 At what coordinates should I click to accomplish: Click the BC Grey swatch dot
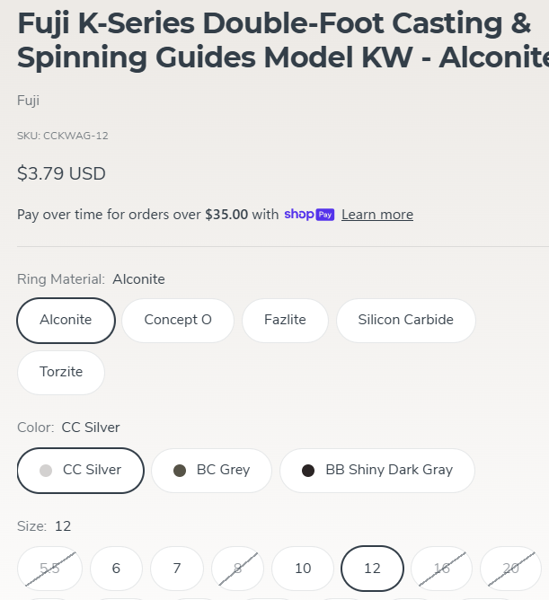(180, 471)
